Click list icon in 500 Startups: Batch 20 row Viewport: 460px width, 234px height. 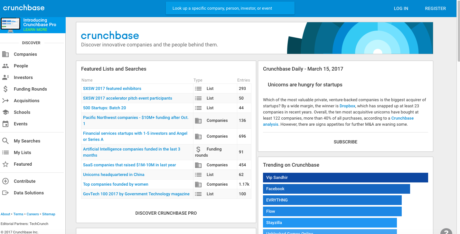pyautogui.click(x=199, y=108)
